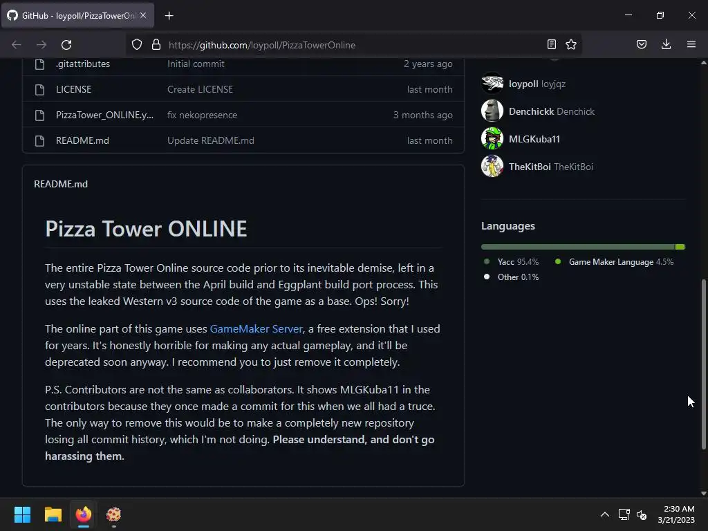
Task: Click the Languages section heading
Action: pos(508,226)
